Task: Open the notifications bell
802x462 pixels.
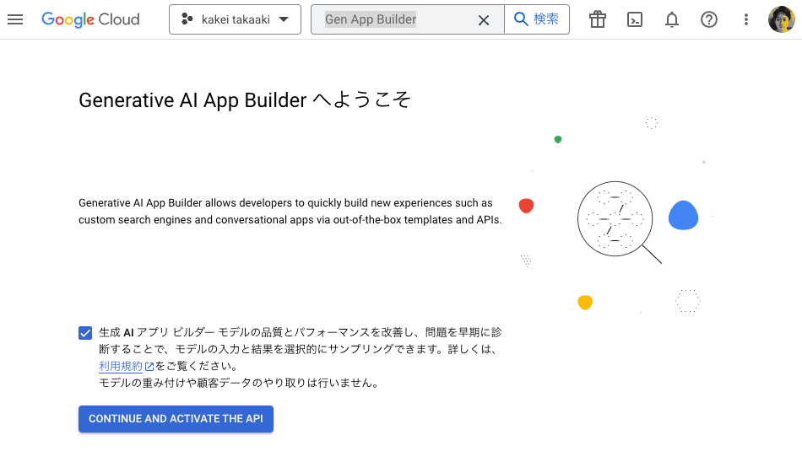Action: [x=672, y=19]
